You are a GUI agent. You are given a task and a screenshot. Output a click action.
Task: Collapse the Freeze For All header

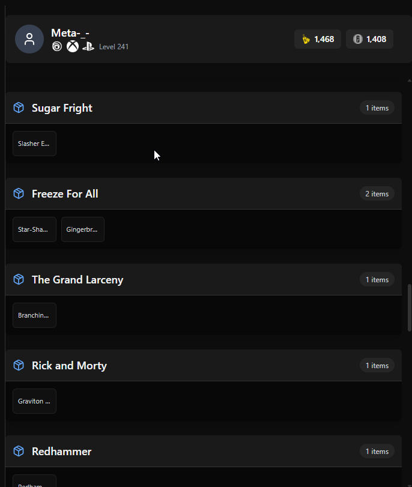tap(204, 193)
